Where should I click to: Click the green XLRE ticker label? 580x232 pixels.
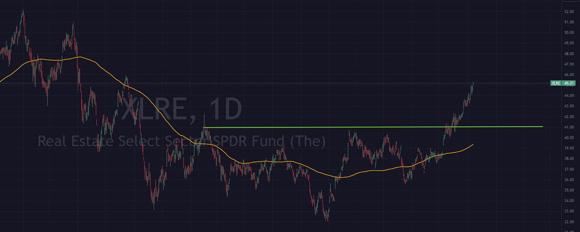[x=556, y=83]
